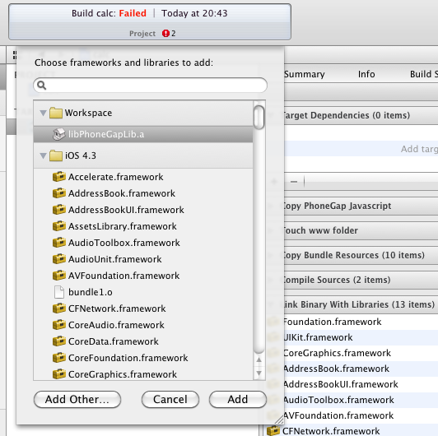Select CoreGraphics.framework in the dialog list
This screenshot has width=438, height=436.
[143, 373]
